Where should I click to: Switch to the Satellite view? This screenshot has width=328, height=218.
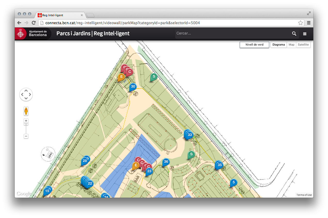coord(303,45)
